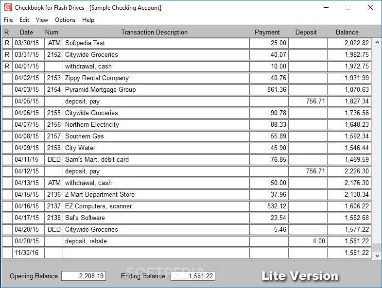
Task: Select check number 2155 cell
Action: (53, 113)
